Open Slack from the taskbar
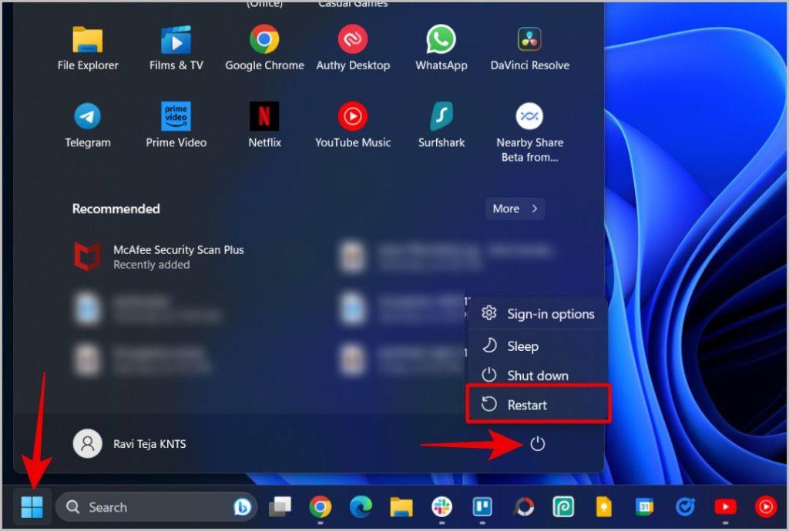 coord(442,507)
